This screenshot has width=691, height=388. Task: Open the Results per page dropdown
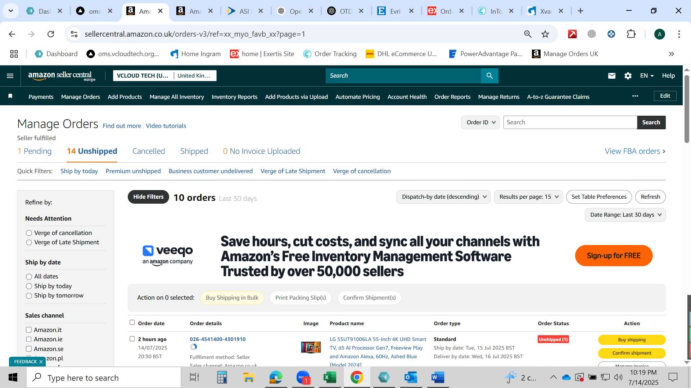click(528, 197)
